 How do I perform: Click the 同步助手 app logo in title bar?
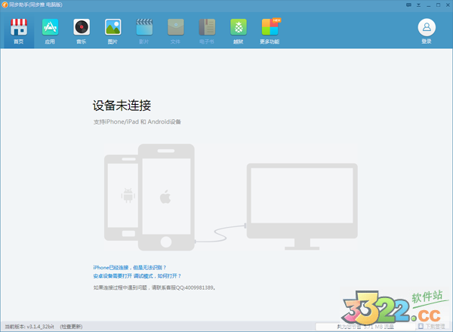[x=5, y=5]
